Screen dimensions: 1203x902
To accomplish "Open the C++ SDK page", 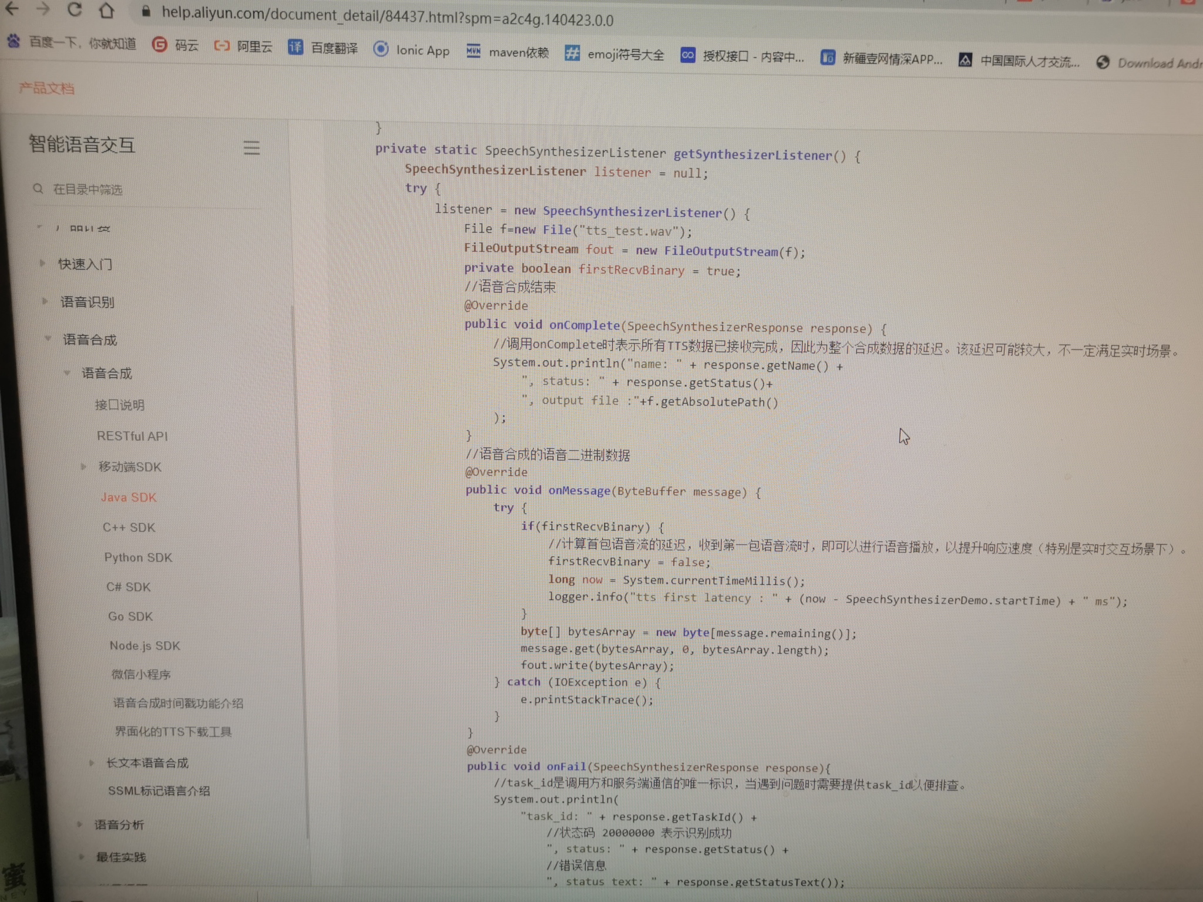I will (129, 527).
